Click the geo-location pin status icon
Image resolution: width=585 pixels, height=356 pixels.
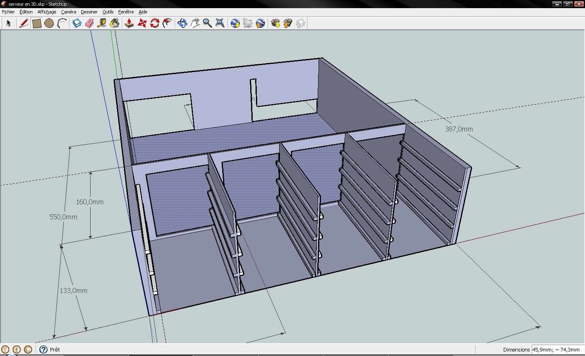[x=5, y=349]
